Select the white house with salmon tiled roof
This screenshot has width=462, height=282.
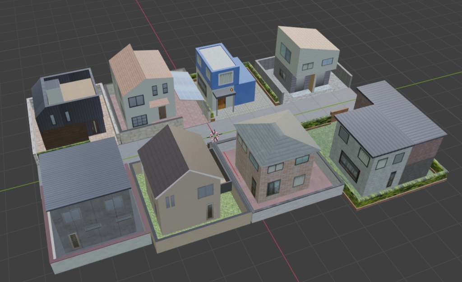click(142, 87)
